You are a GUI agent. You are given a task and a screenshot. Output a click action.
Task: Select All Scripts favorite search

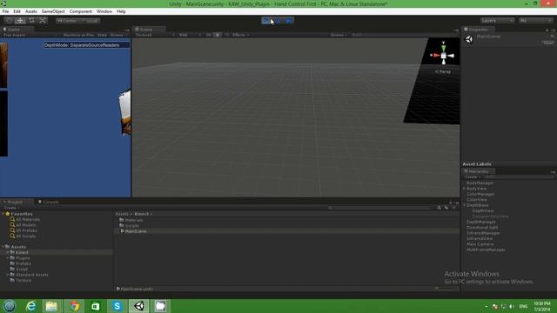pos(23,236)
